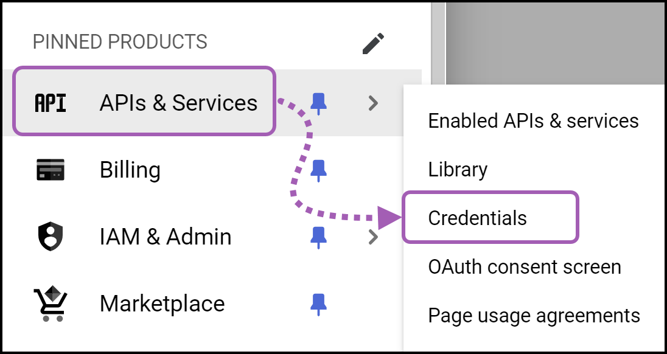Unpin Marketplace using its pin icon
The height and width of the screenshot is (354, 667).
318,304
